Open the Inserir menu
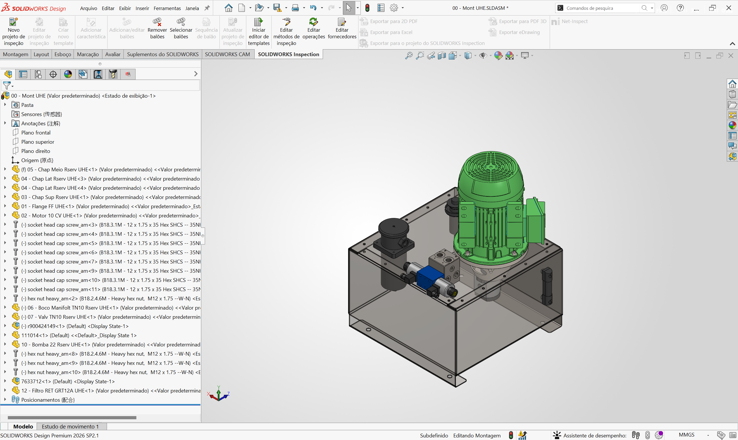 pos(142,8)
